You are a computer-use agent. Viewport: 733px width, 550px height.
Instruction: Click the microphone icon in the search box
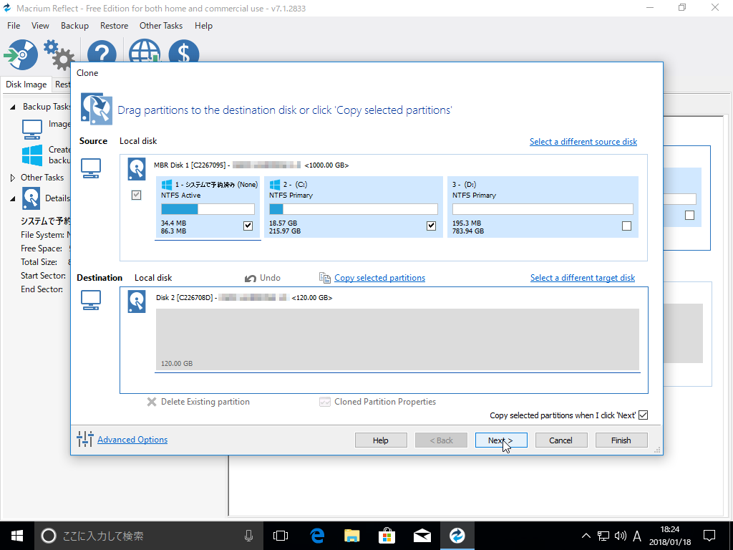click(248, 536)
